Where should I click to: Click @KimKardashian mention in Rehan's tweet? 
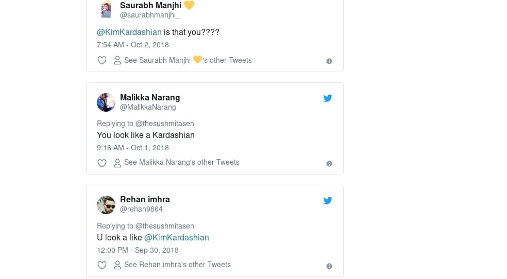coord(177,237)
